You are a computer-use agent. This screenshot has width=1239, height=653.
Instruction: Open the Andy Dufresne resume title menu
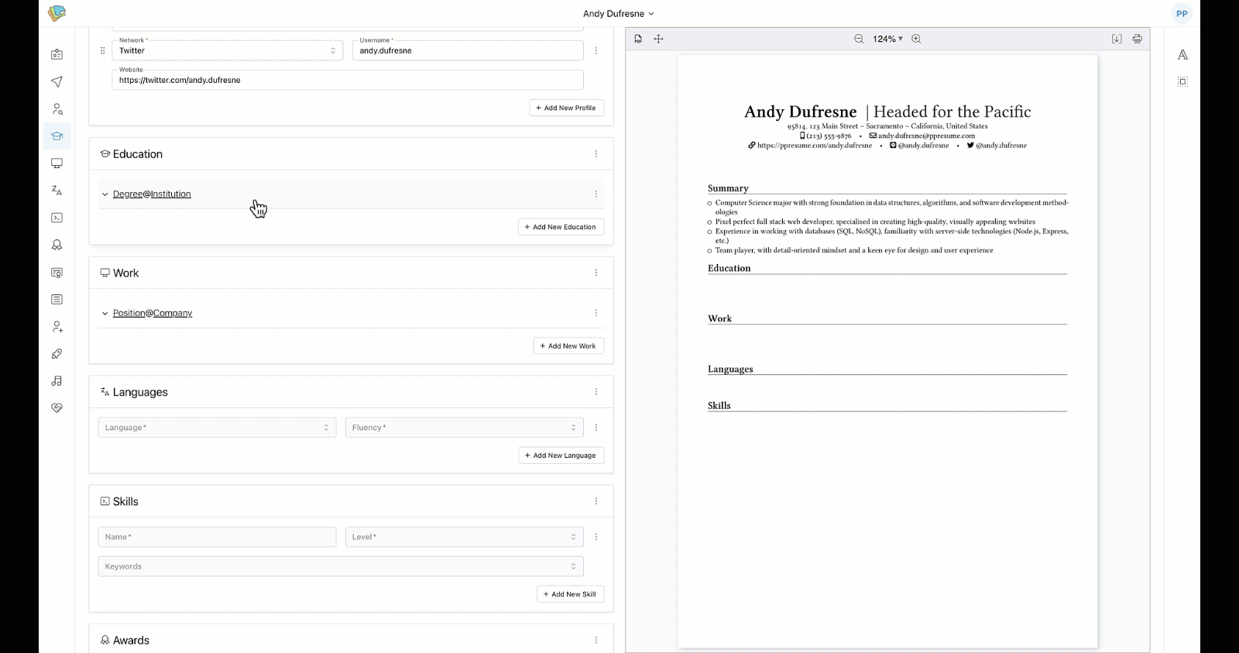(618, 14)
